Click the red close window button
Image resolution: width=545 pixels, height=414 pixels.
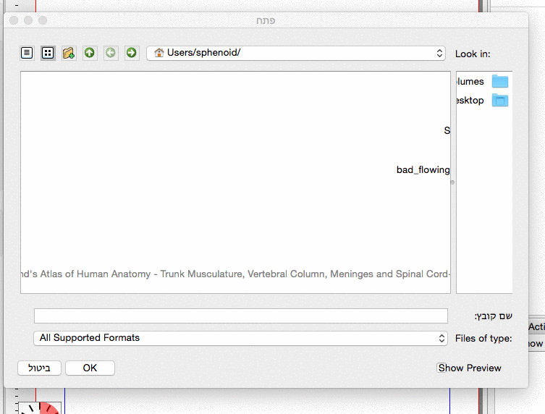click(14, 20)
